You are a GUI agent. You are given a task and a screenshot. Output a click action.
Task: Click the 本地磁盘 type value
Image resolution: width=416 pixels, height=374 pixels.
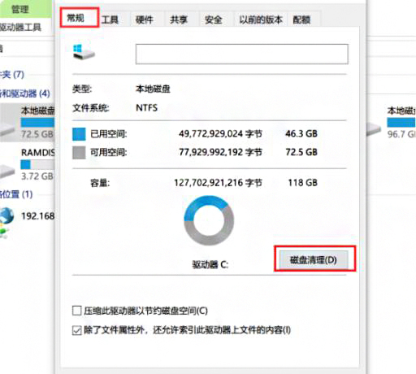click(x=153, y=89)
